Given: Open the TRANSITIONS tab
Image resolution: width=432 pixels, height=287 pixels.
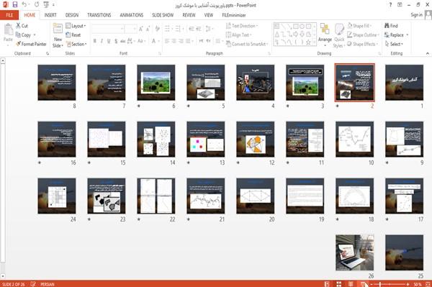Looking at the screenshot, I should click(x=99, y=15).
